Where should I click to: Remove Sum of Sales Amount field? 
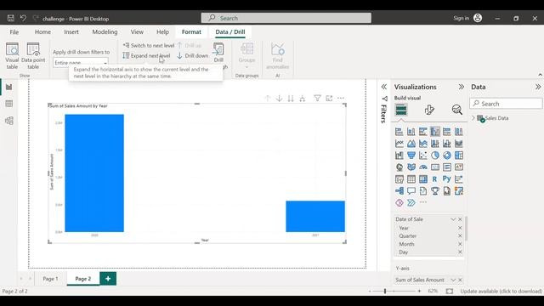(x=460, y=280)
